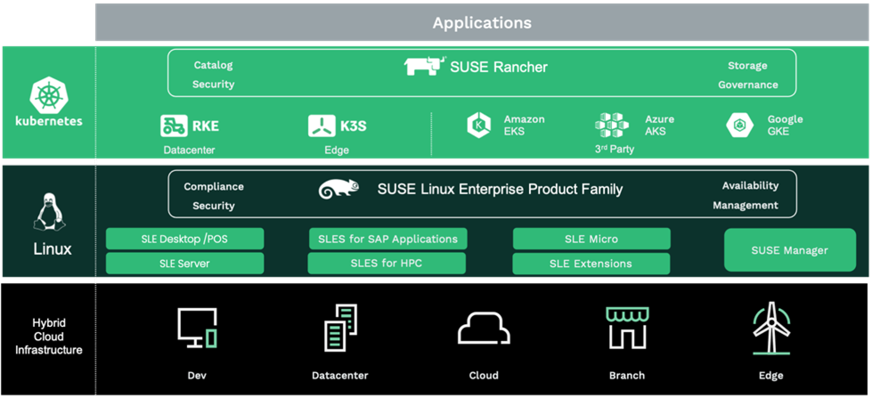
Task: Click the Compliance label
Action: click(214, 187)
